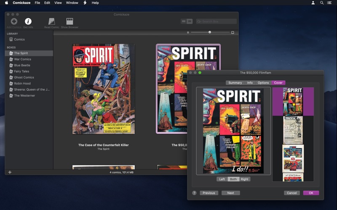This screenshot has height=210, width=337.
Task: Select the $50,000 Flimflam cover in library
Action: (x=172, y=89)
